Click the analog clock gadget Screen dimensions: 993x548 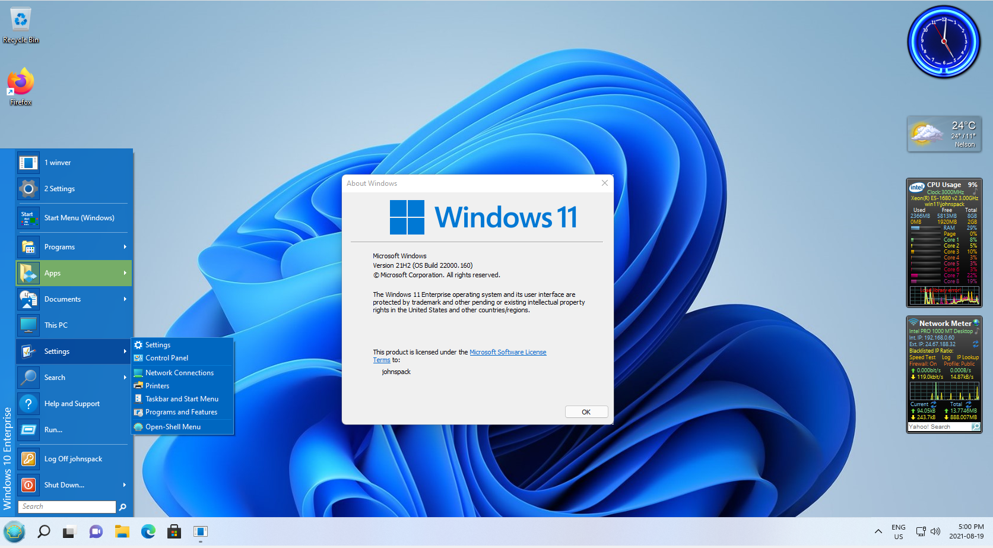(x=944, y=42)
